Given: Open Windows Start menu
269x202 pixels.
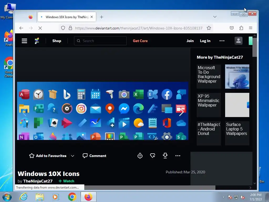Looking at the screenshot, I should [x=7, y=197].
